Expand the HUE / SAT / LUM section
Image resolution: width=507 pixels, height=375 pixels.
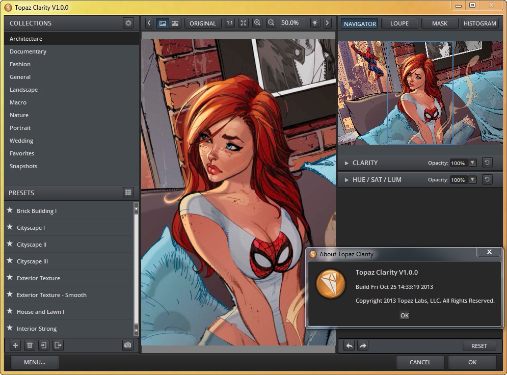click(x=346, y=180)
